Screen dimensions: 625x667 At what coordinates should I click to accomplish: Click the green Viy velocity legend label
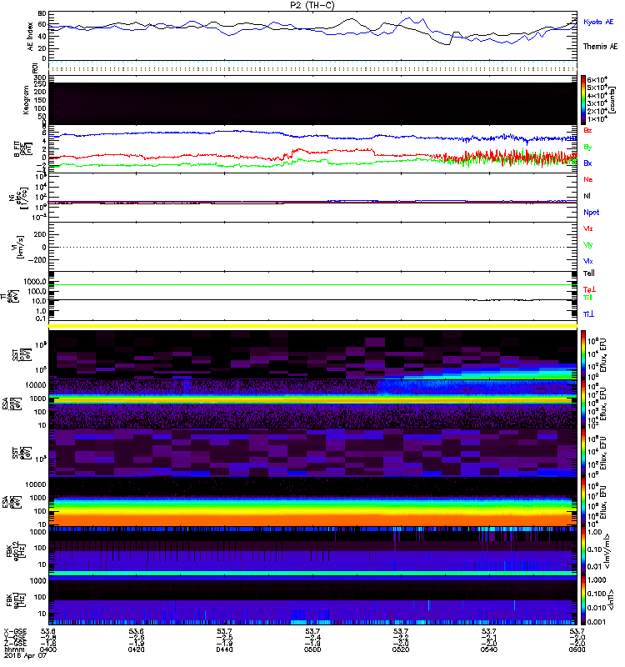pyautogui.click(x=587, y=244)
